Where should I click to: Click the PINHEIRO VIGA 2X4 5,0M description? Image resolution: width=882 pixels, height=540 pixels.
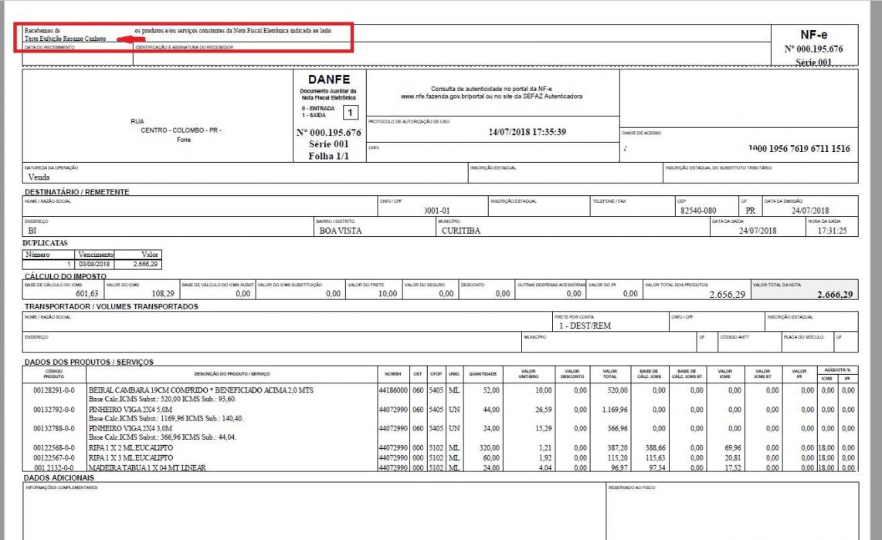(131, 410)
